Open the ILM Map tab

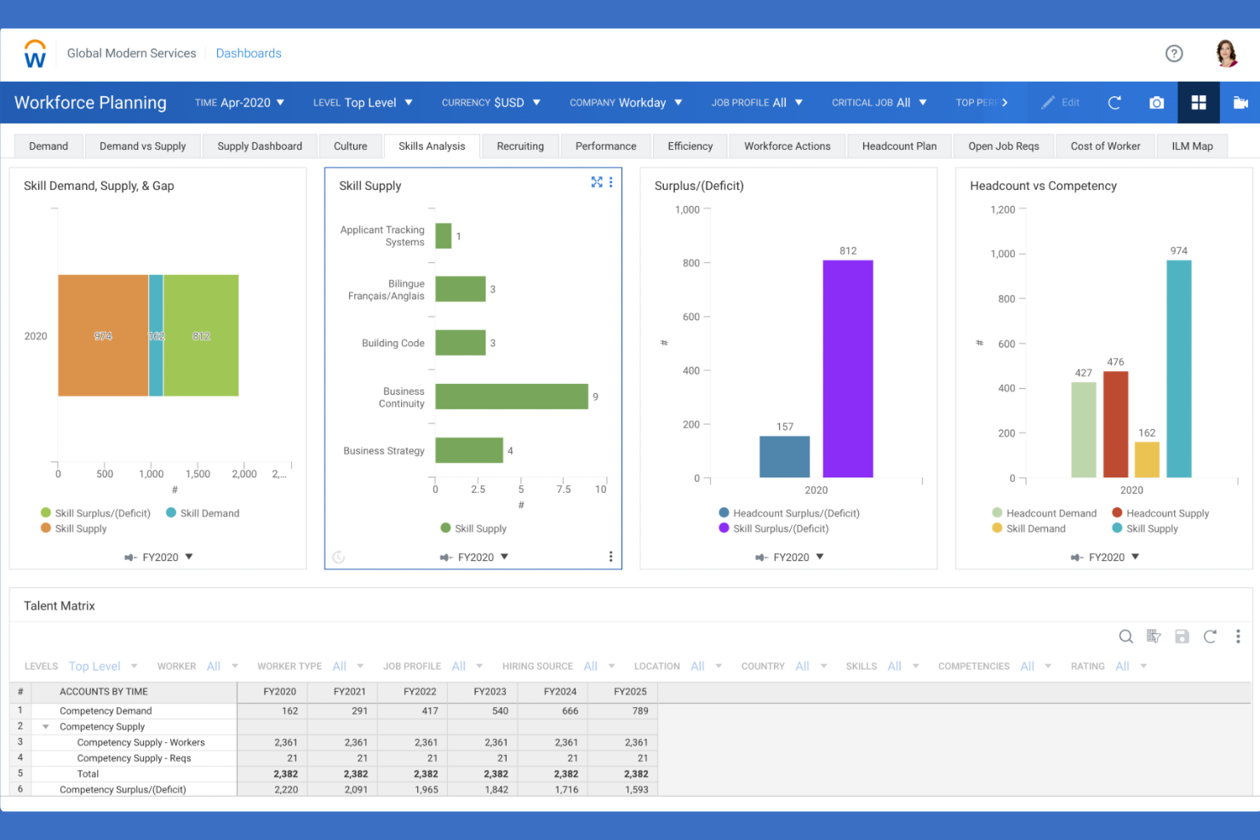click(1193, 146)
